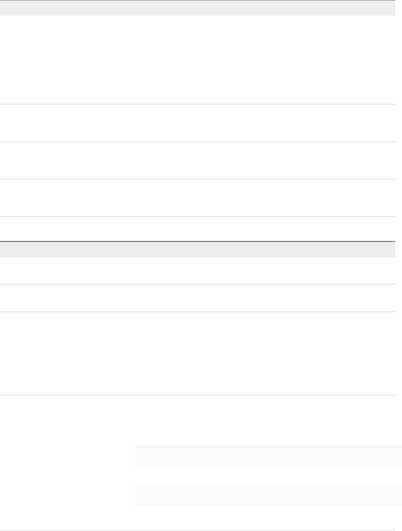Click blank area above the upper code block
The image size is (402, 531).
265,420
